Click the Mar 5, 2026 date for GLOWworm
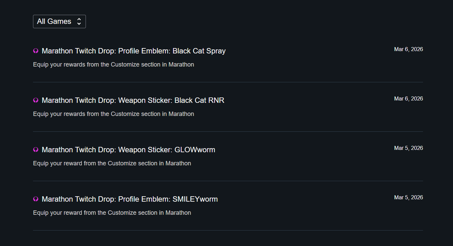This screenshot has height=246, width=453. click(x=408, y=148)
